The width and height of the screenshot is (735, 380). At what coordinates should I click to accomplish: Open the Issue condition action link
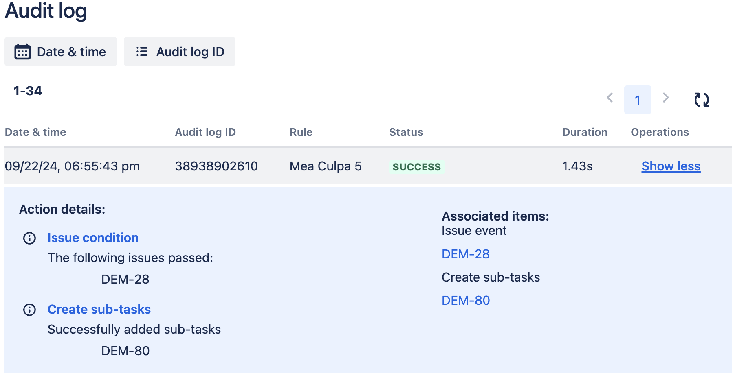point(93,238)
